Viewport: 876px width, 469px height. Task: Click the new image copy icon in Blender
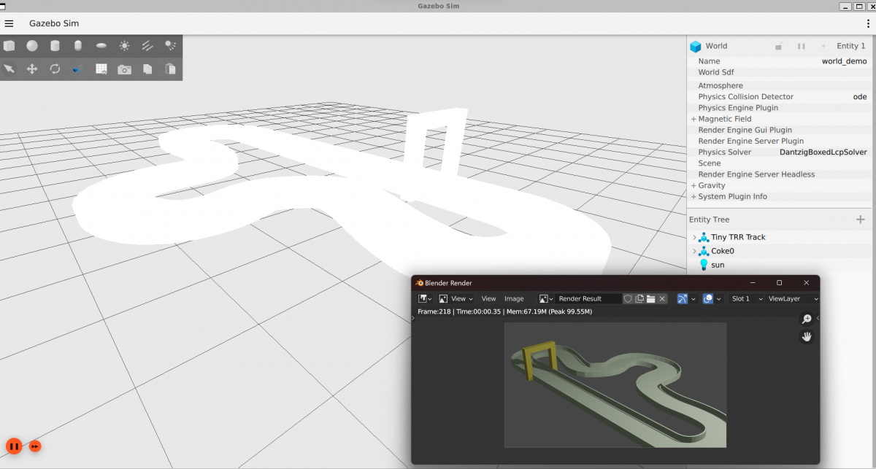[x=639, y=298]
